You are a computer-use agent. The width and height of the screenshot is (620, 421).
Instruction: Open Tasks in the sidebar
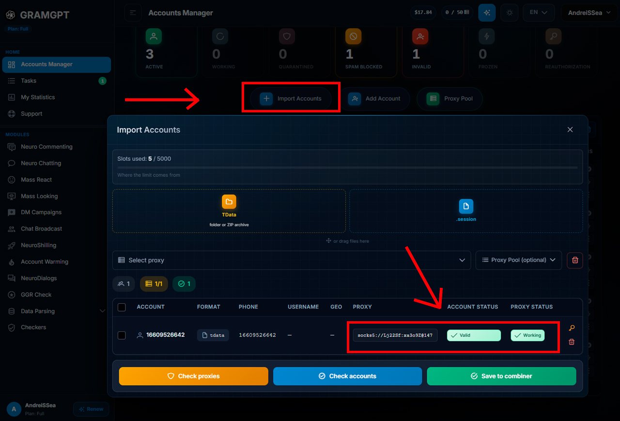pos(57,81)
